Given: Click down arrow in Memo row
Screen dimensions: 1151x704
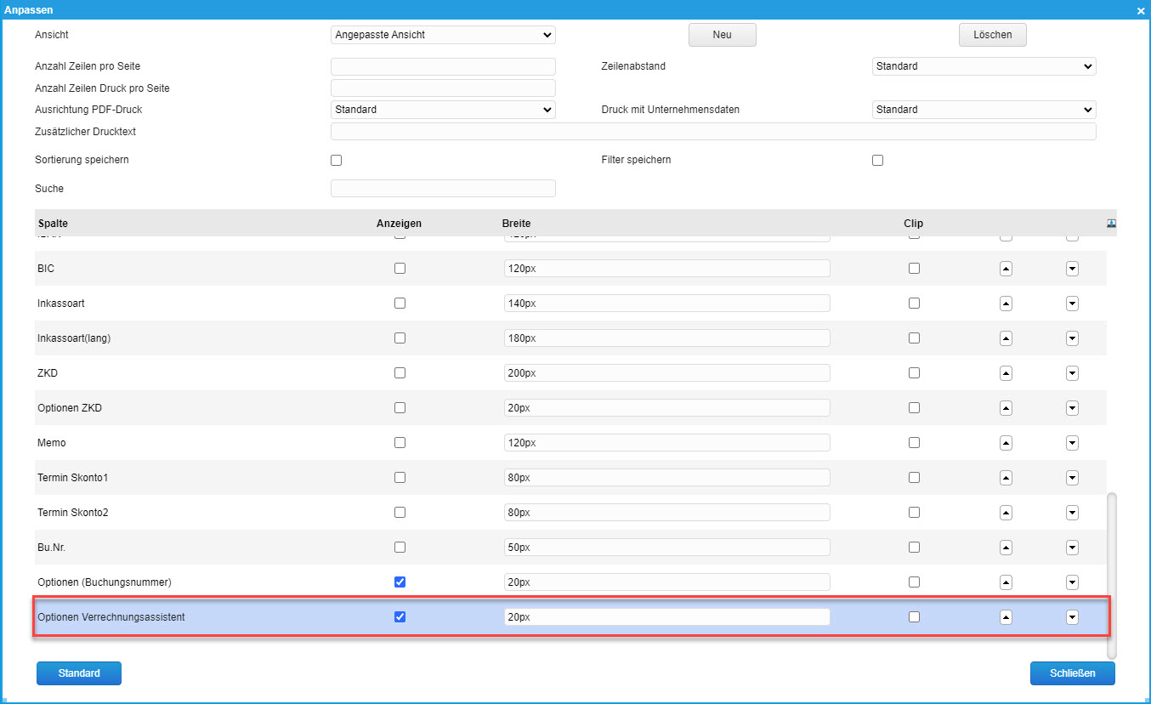Looking at the screenshot, I should (x=1072, y=443).
